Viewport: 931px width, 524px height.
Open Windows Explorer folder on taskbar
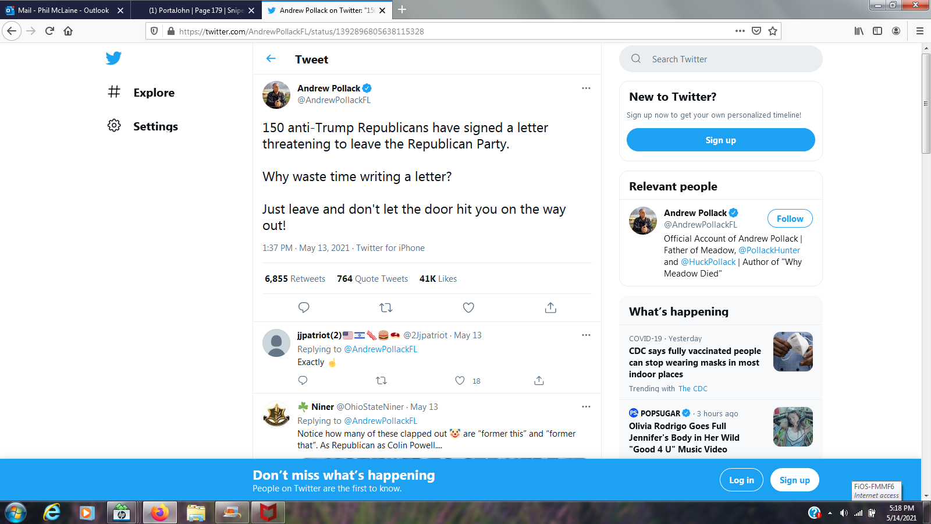coord(196,512)
